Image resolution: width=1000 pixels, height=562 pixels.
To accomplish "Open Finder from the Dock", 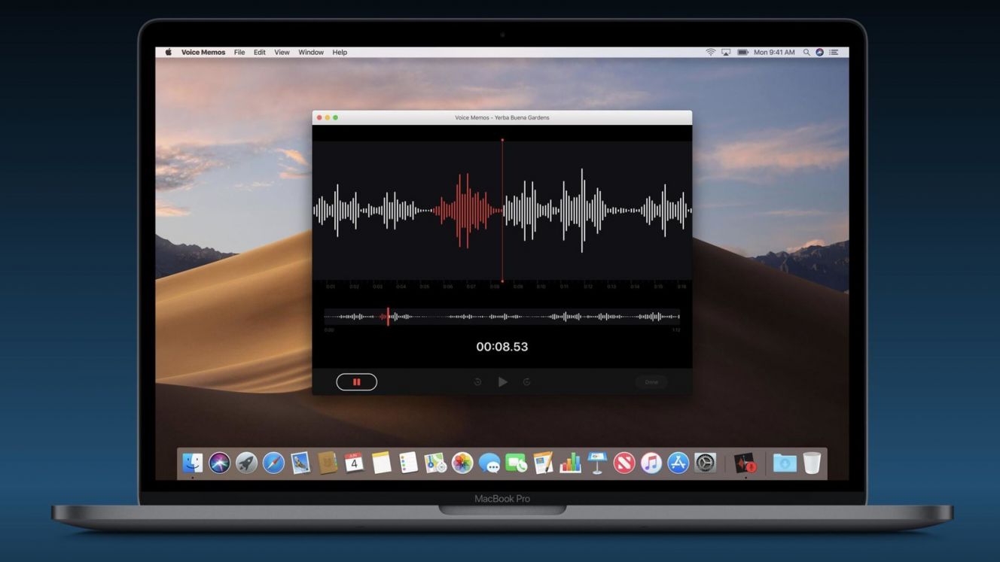I will click(x=193, y=463).
